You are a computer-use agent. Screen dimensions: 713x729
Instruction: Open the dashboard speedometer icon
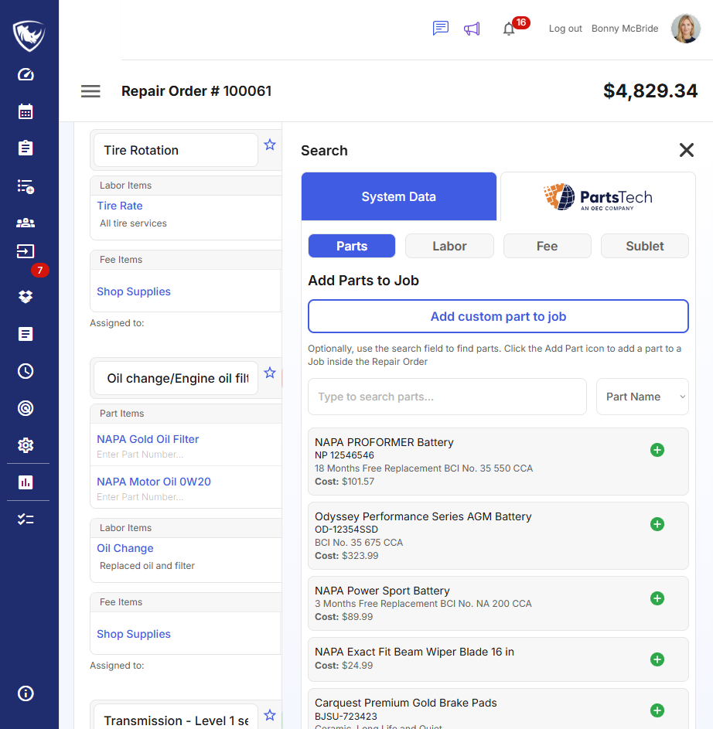pyautogui.click(x=26, y=74)
